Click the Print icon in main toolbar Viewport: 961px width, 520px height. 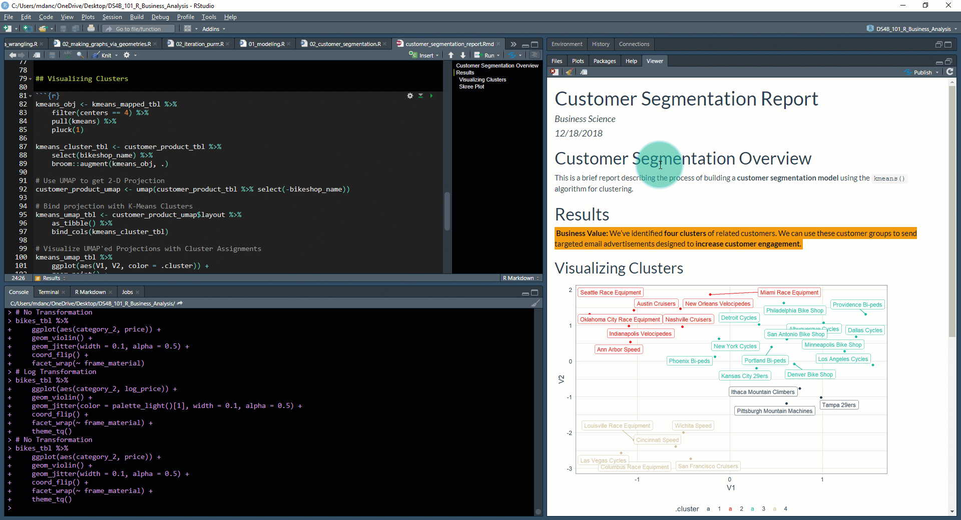click(x=91, y=28)
